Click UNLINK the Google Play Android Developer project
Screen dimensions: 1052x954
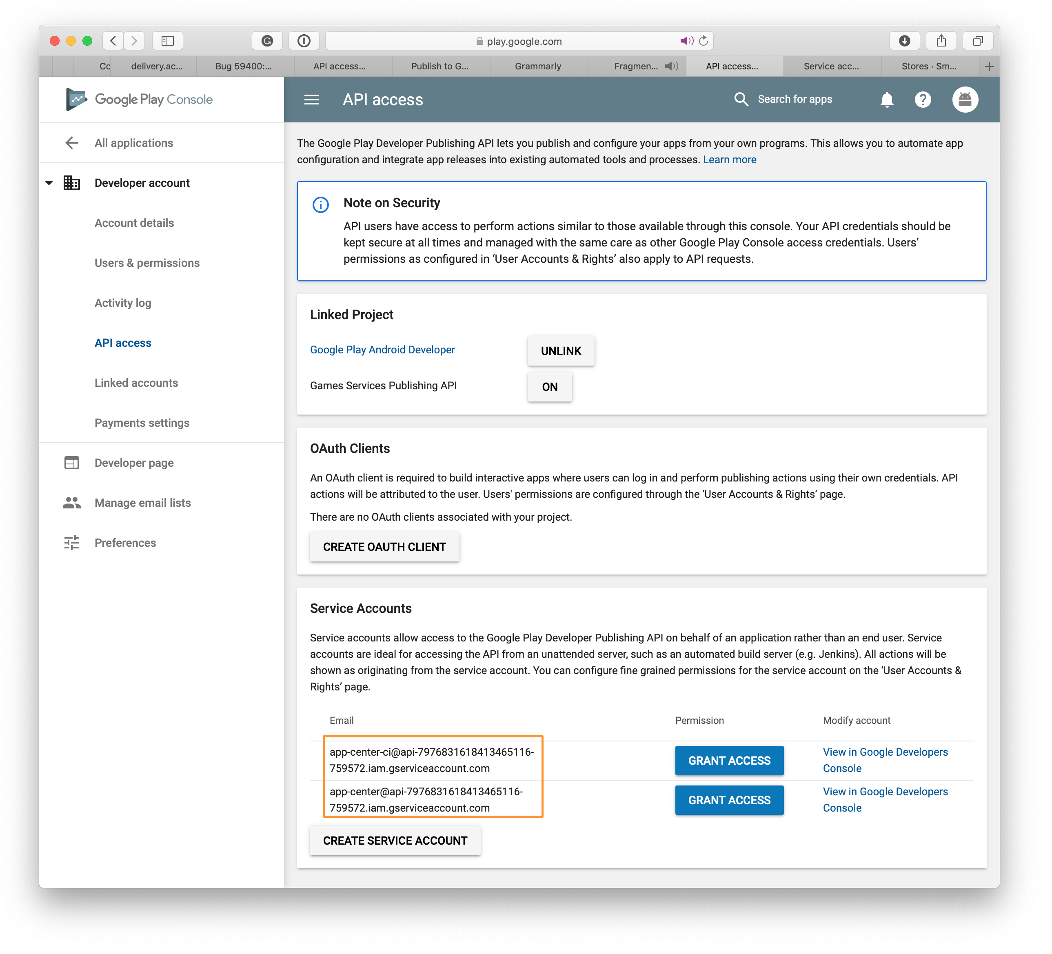click(x=561, y=350)
